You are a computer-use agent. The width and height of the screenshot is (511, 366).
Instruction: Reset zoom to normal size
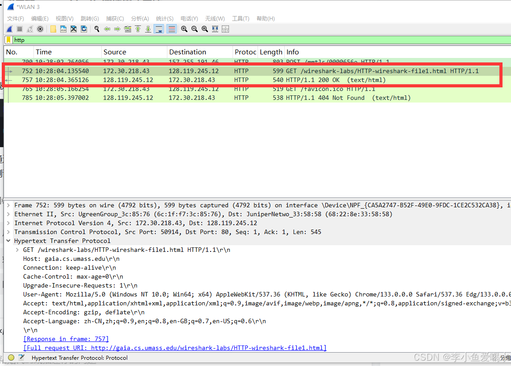pyautogui.click(x=204, y=29)
